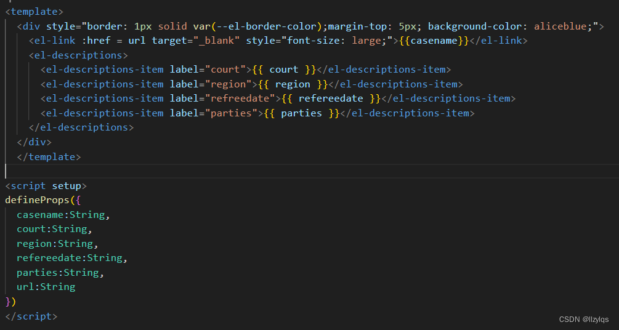The height and width of the screenshot is (330, 619).
Task: Click the 'court:String' prop line
Action: tap(54, 229)
